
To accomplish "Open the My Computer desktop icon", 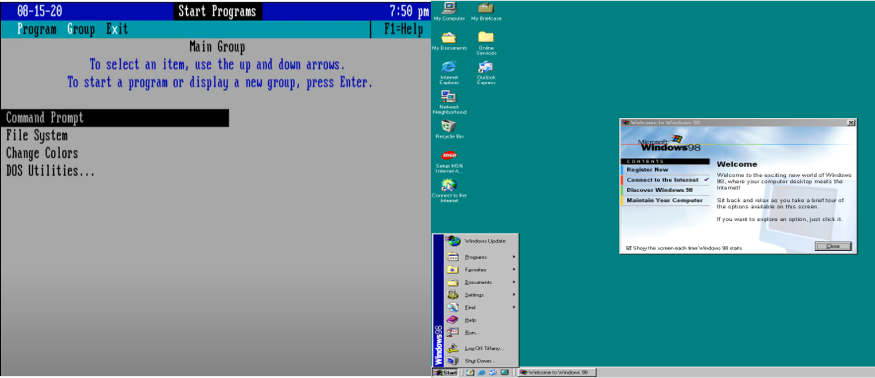I will 449,11.
